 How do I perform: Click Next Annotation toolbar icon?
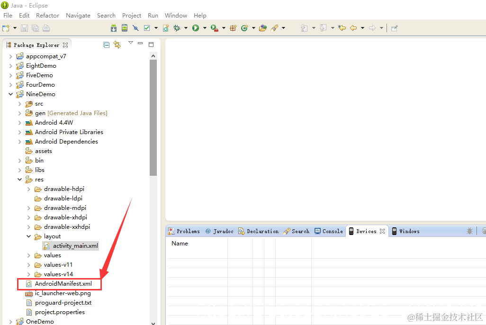point(304,28)
